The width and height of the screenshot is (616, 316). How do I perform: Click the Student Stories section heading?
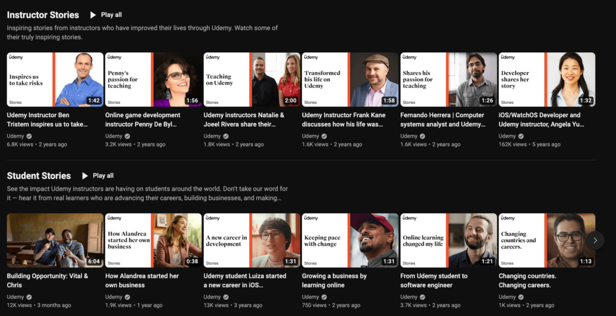point(38,175)
